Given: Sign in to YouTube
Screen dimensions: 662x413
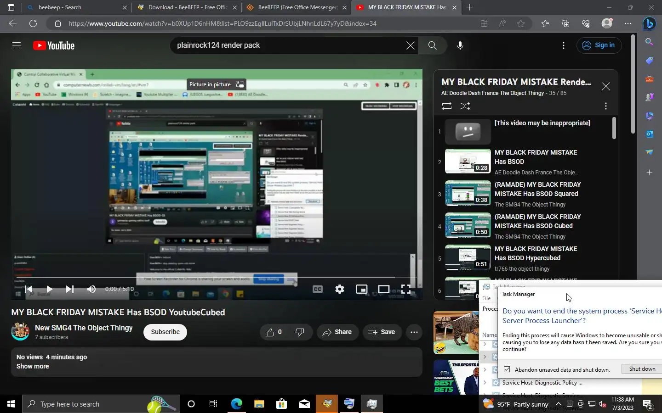Looking at the screenshot, I should [x=599, y=45].
